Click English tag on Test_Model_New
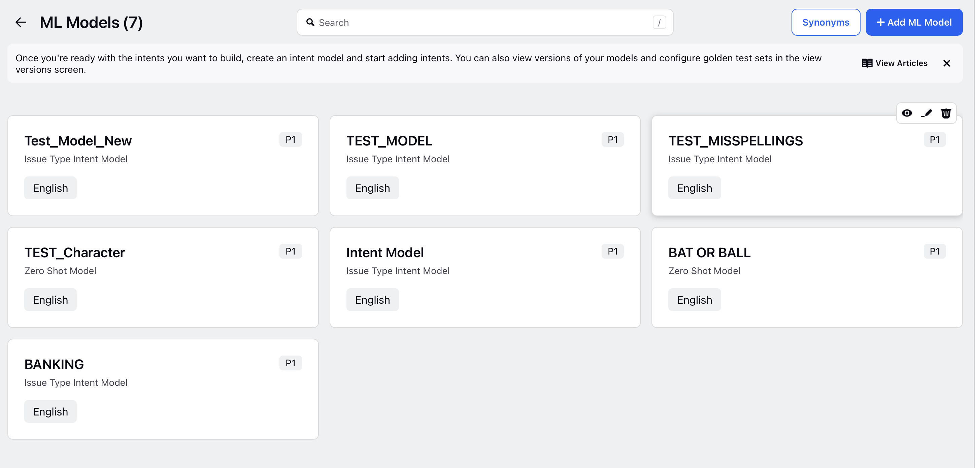The image size is (975, 468). 51,188
